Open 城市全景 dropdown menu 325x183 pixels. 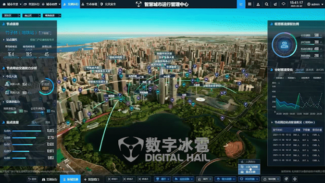coord(12,4)
